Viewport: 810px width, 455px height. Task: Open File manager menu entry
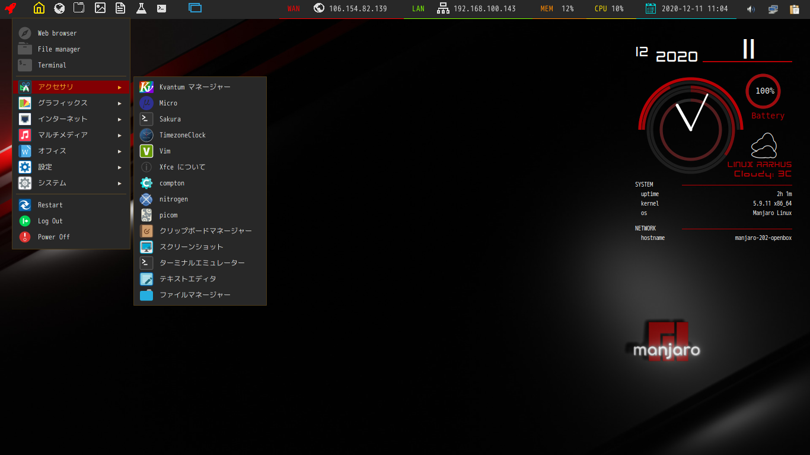tap(71, 49)
